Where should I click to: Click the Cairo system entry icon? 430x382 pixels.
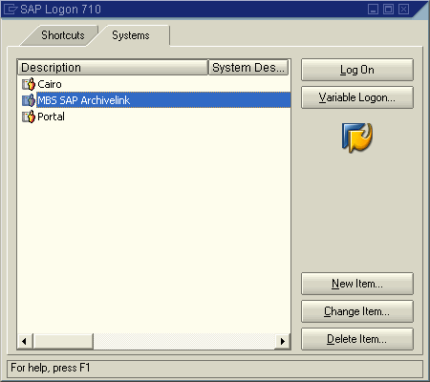tap(29, 84)
